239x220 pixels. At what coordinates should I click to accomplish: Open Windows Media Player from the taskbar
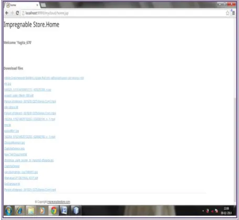[42, 211]
